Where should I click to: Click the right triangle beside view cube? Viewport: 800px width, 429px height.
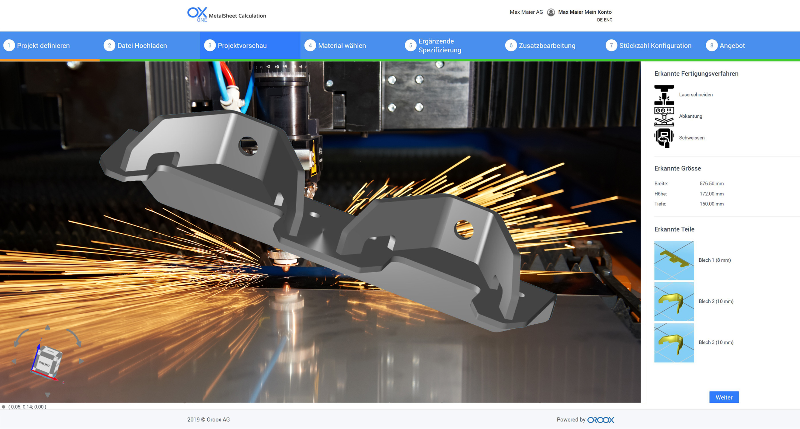click(x=81, y=361)
